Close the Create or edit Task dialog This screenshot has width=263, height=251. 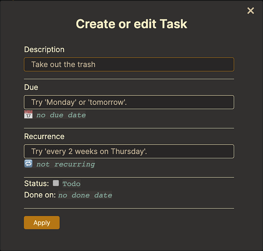pyautogui.click(x=251, y=11)
